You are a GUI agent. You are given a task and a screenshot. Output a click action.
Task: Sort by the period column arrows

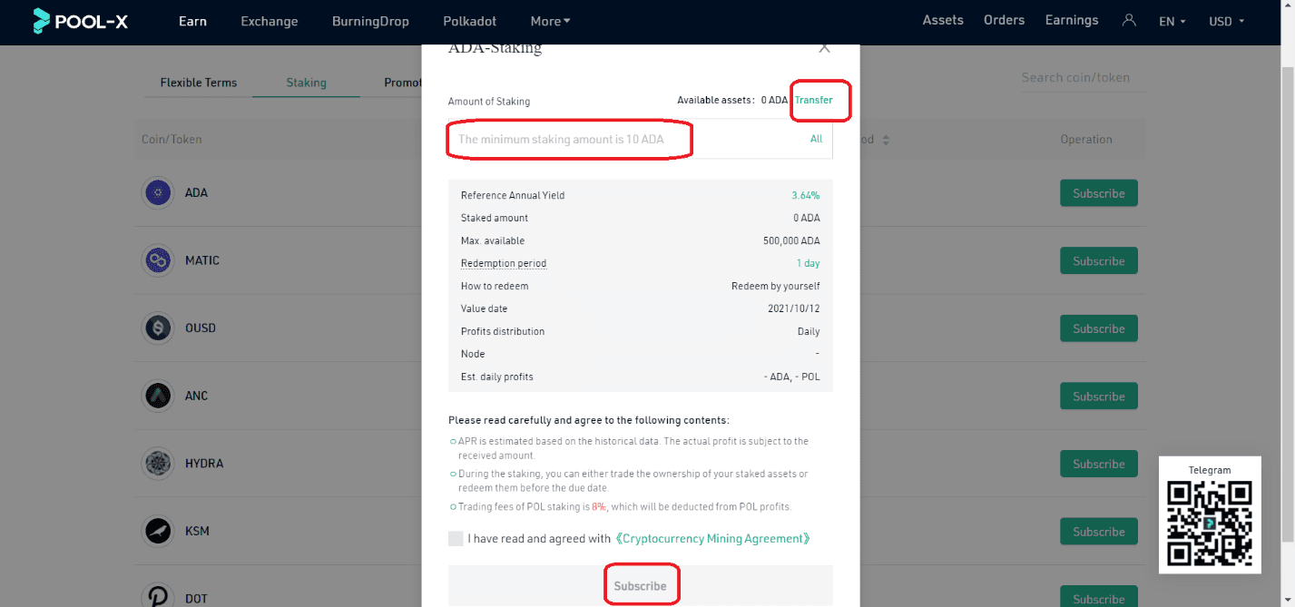(886, 140)
